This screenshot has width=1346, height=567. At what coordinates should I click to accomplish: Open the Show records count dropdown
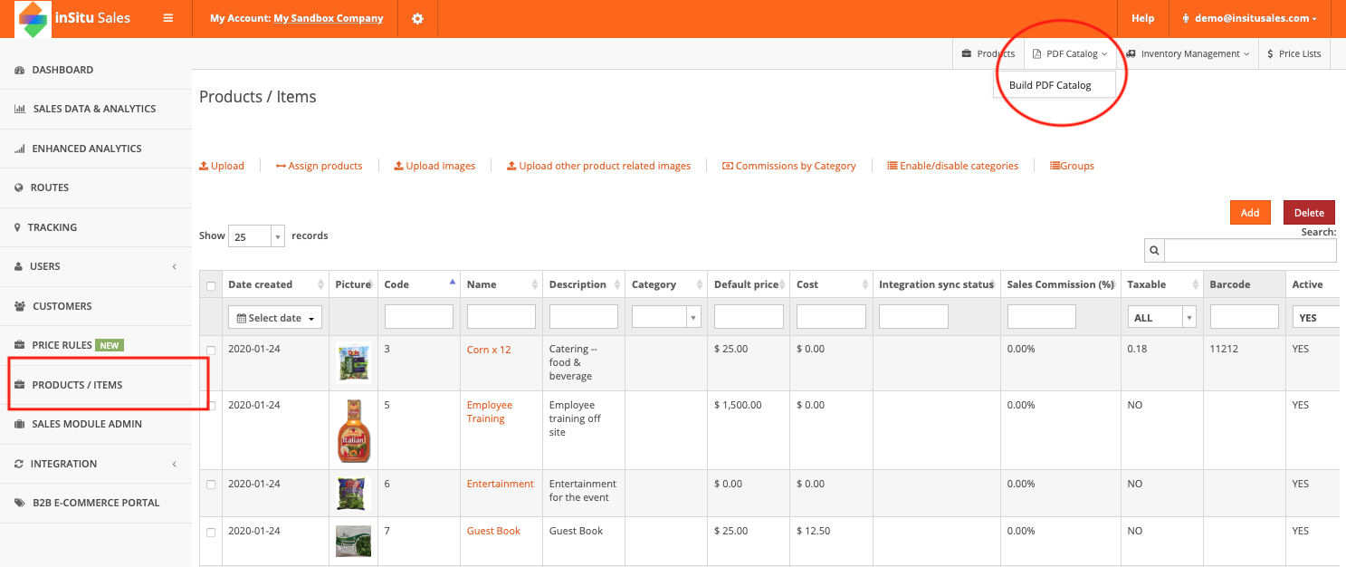coord(256,236)
